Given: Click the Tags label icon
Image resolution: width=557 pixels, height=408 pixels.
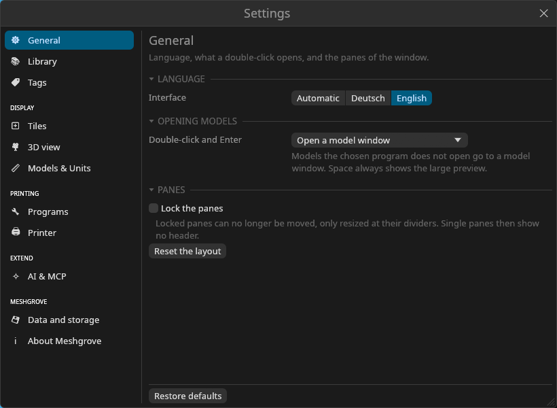Looking at the screenshot, I should 15,82.
